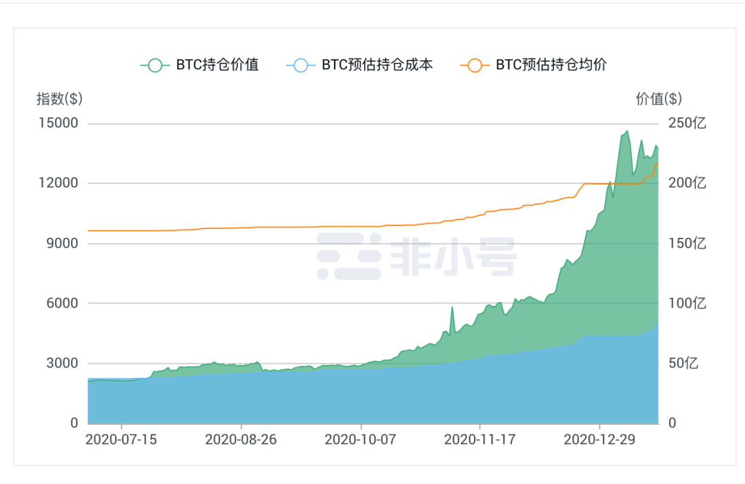Image resolution: width=745 pixels, height=484 pixels.
Task: Click the orange BTC预估持仓均价 legend circle
Action: [475, 65]
